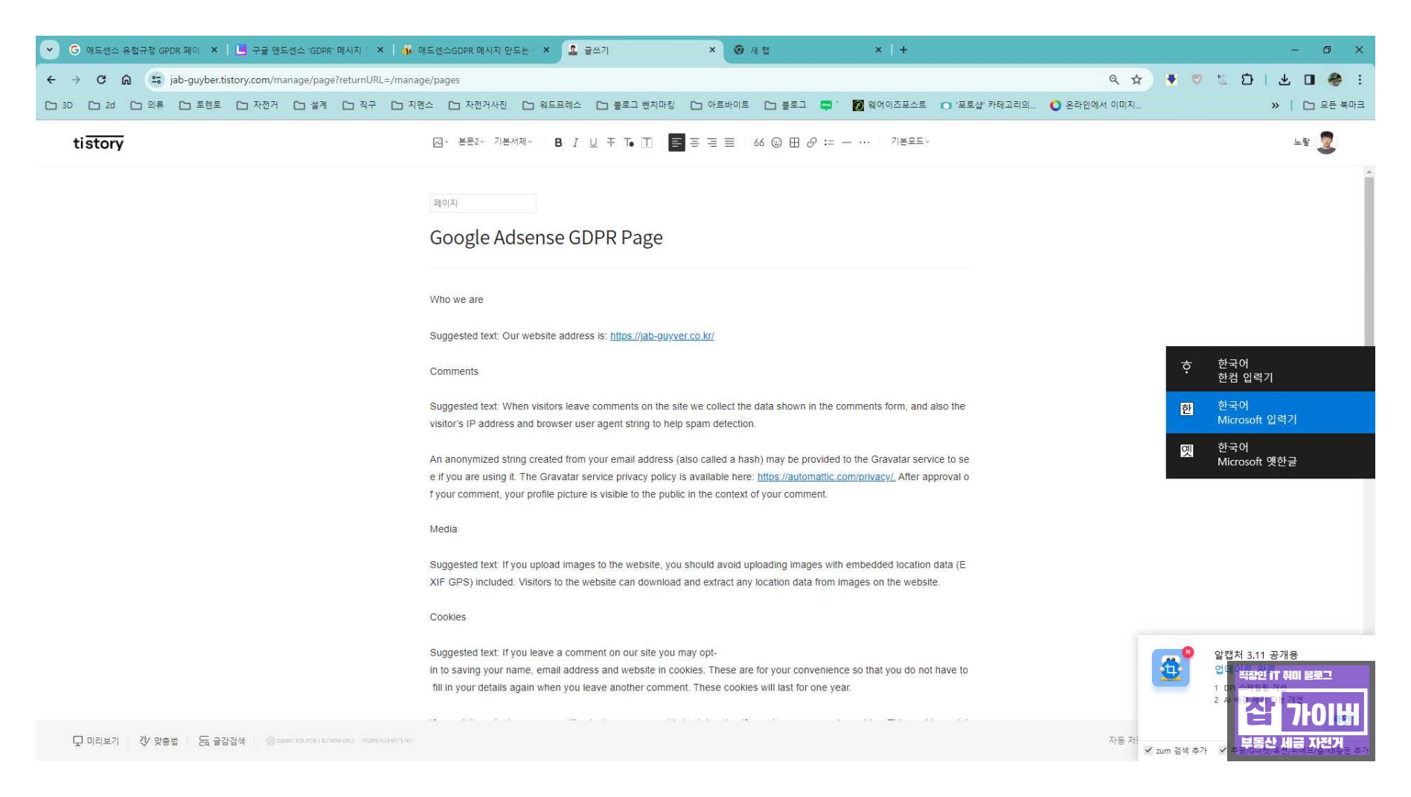Go back in browser

tap(51, 80)
